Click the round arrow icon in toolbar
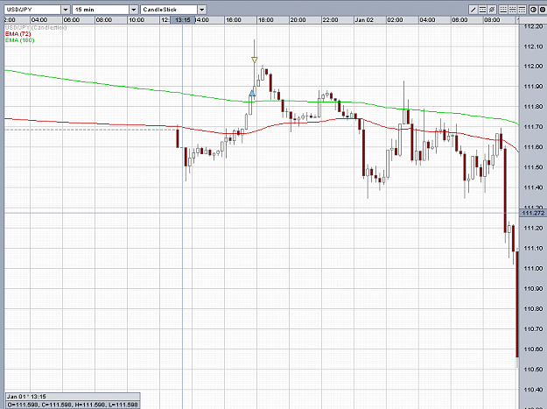Viewport: 547px width, 409px height. 533,10
